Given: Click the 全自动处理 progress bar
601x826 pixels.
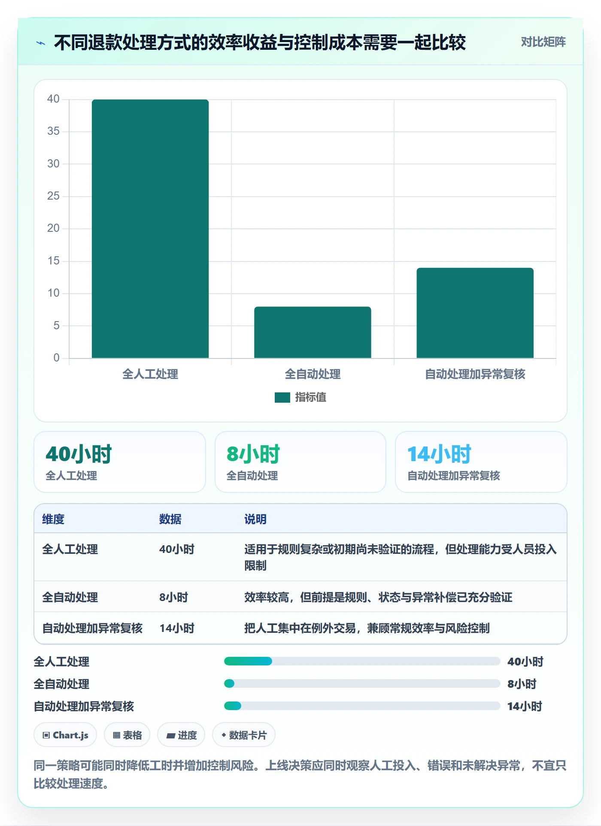Looking at the screenshot, I should pyautogui.click(x=362, y=683).
